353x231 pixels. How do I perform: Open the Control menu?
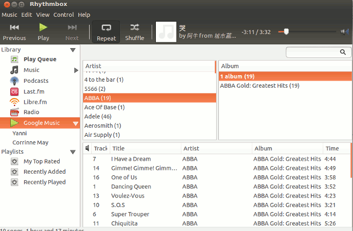click(64, 15)
